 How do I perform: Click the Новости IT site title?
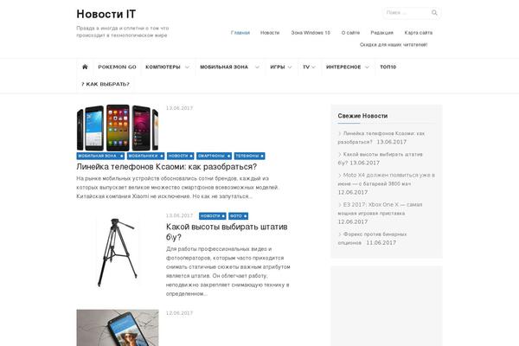[106, 14]
